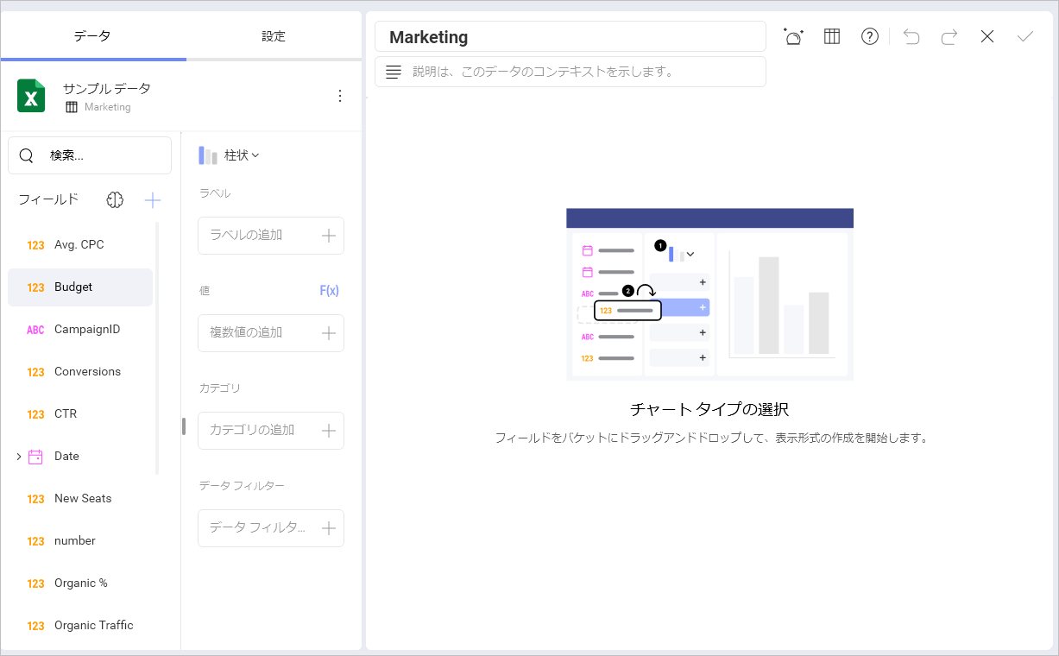
Task: Select the Avg. CPC field
Action: point(80,244)
